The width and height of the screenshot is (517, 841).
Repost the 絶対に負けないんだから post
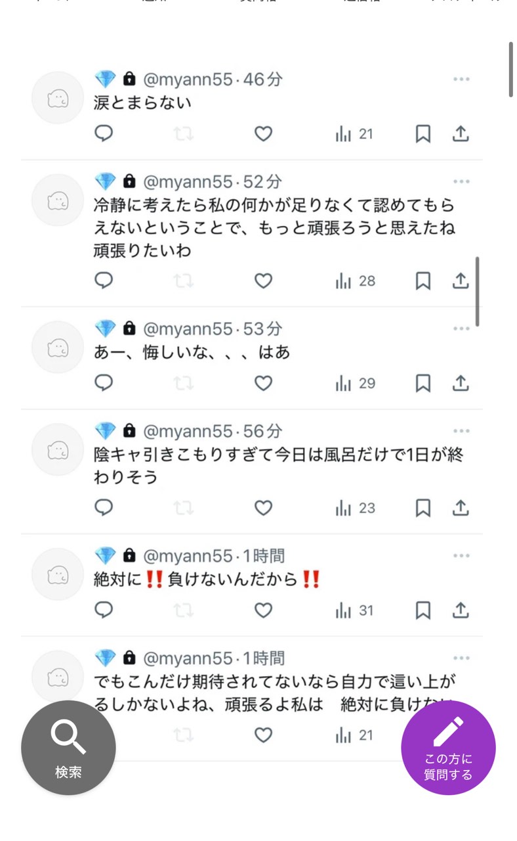pos(183,611)
